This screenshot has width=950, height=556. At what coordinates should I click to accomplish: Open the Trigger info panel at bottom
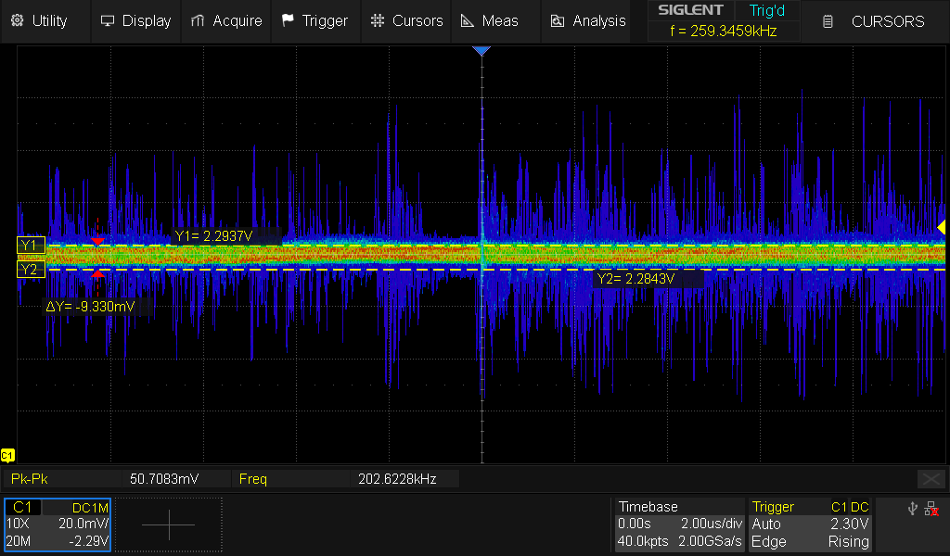(811, 524)
